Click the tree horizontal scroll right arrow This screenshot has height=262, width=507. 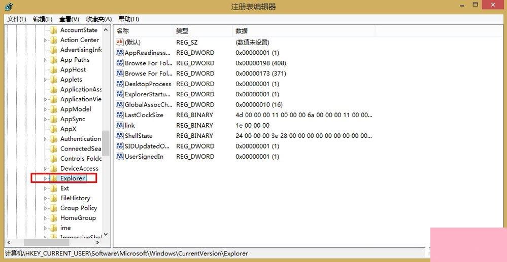coord(98,242)
